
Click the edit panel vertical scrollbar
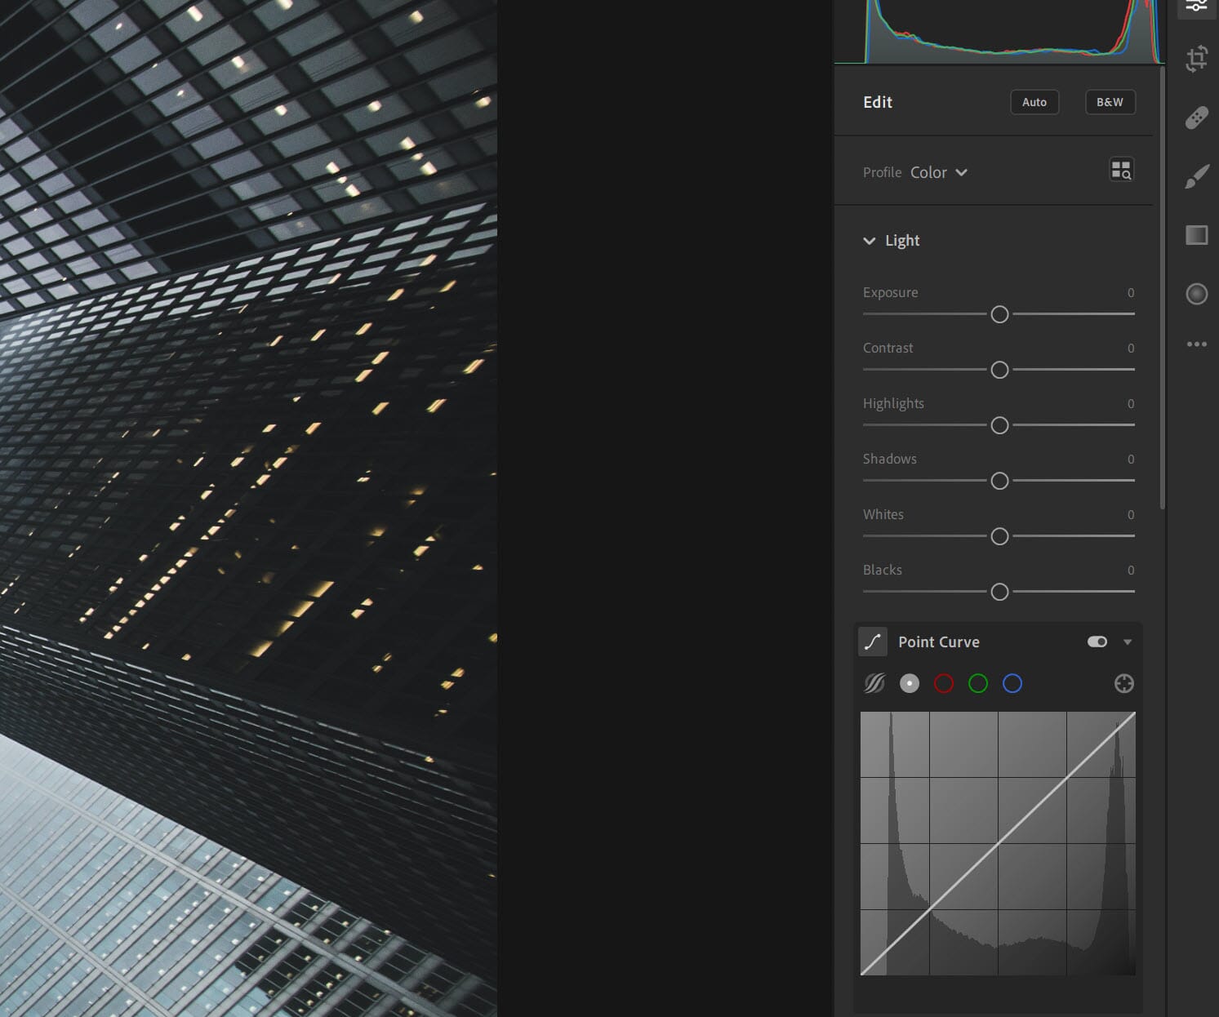tap(1162, 287)
